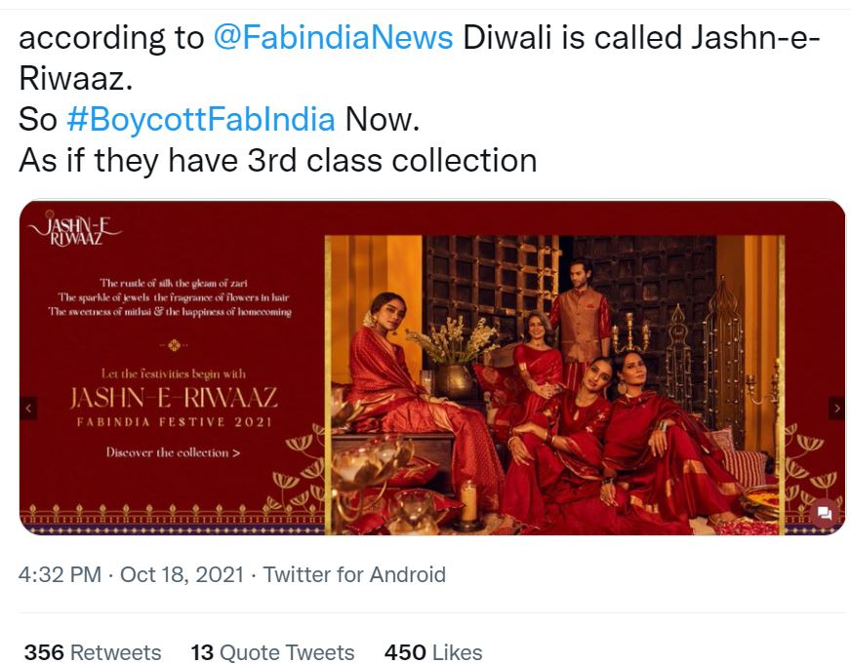Open the #BoycottFabIndia hashtag
The height and width of the screenshot is (664, 851).
coord(201,119)
